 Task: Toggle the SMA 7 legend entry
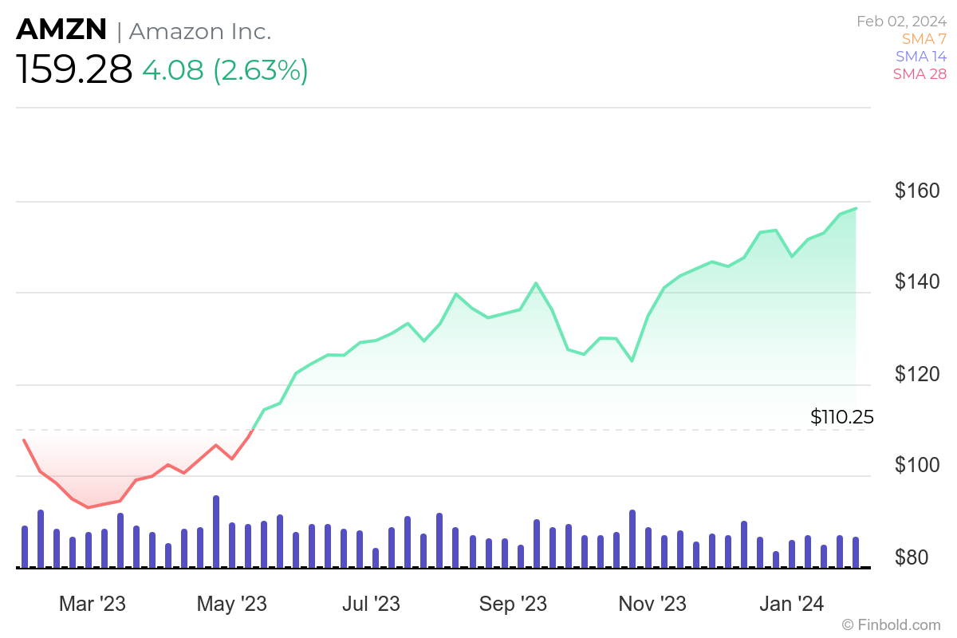[x=924, y=39]
